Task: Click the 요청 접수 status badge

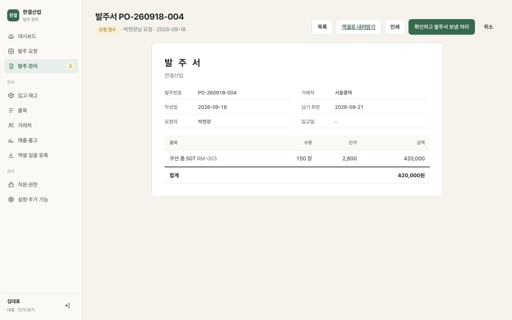Action: click(x=107, y=29)
